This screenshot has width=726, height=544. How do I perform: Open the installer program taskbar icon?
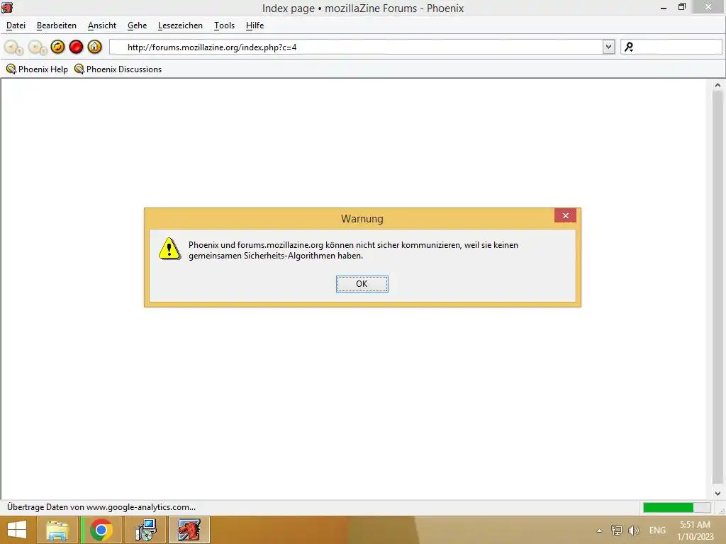(x=145, y=530)
